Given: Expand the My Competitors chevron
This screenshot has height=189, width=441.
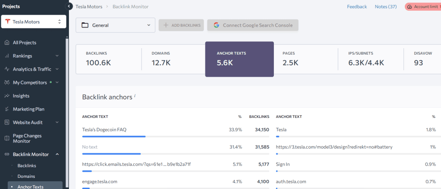Looking at the screenshot, I should [x=57, y=82].
